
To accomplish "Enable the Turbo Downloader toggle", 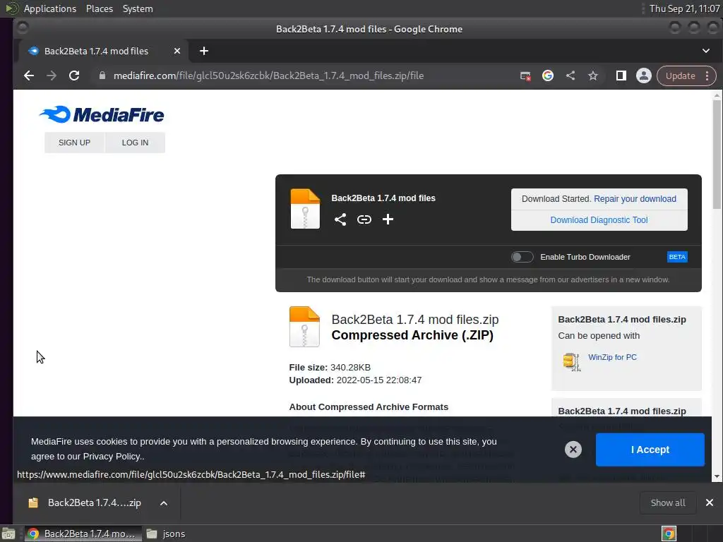I will coord(522,257).
